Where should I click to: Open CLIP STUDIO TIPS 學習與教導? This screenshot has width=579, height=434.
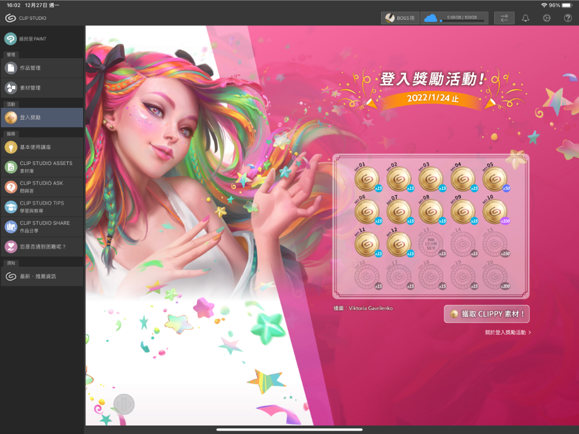click(x=42, y=207)
